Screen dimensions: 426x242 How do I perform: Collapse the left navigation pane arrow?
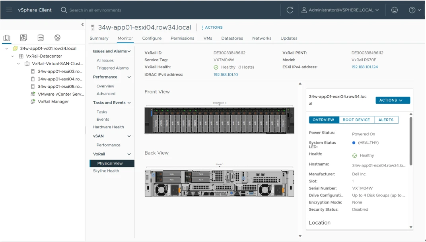(x=82, y=25)
